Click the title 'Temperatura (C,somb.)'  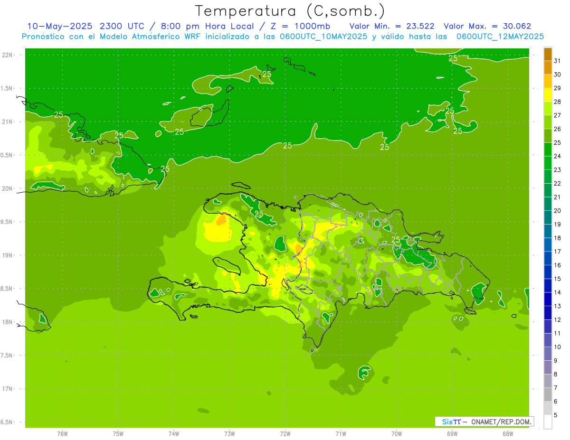[290, 11]
